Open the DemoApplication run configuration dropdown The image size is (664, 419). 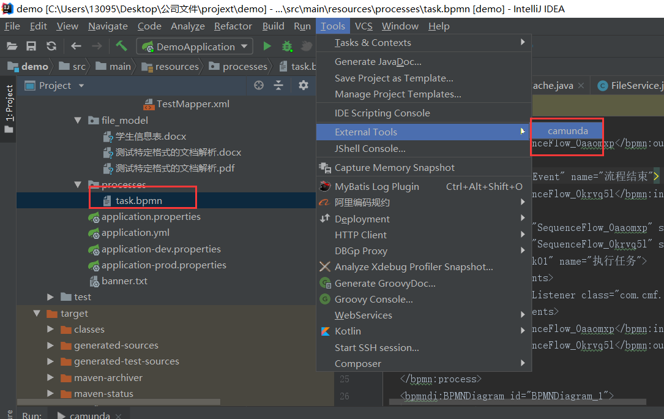194,46
